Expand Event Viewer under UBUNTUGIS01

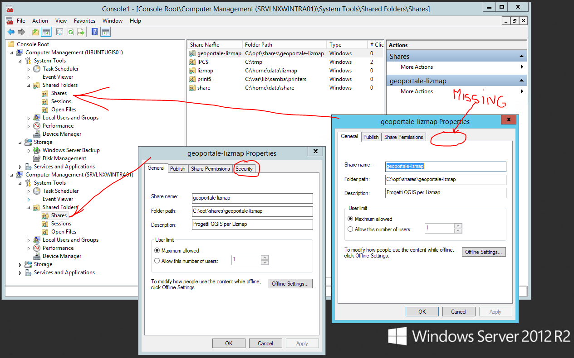click(29, 77)
